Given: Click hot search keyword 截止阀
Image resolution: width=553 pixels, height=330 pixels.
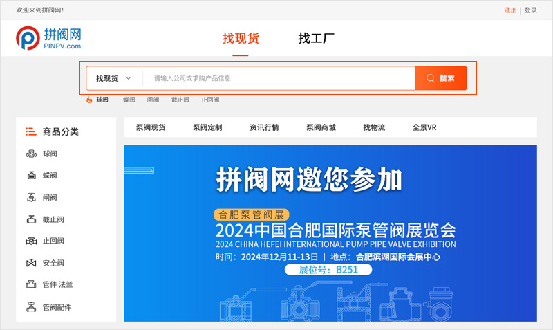Looking at the screenshot, I should (180, 100).
